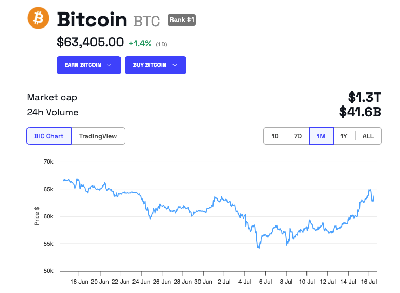Click the +1.4% daily change indicator
400x293 pixels.
[x=140, y=43]
